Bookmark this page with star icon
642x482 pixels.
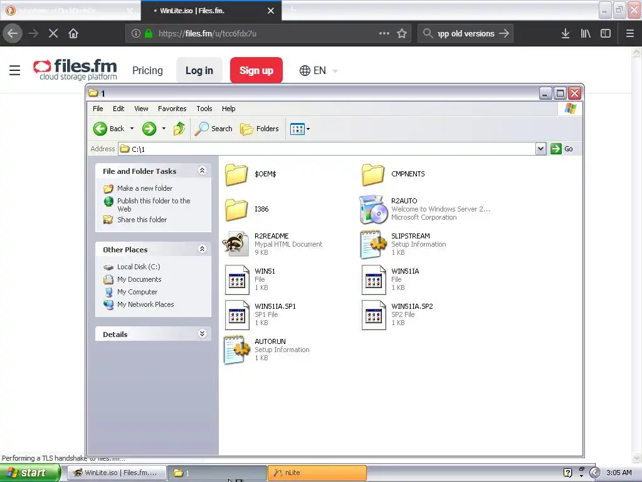(402, 34)
